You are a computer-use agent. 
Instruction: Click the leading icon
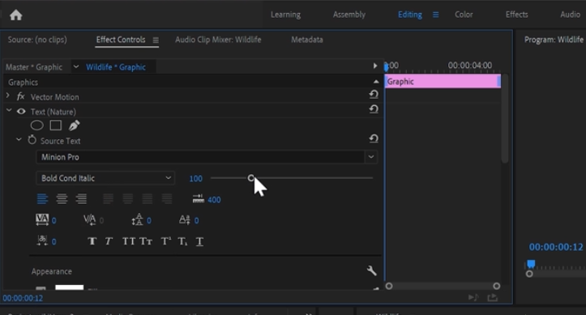(x=137, y=219)
